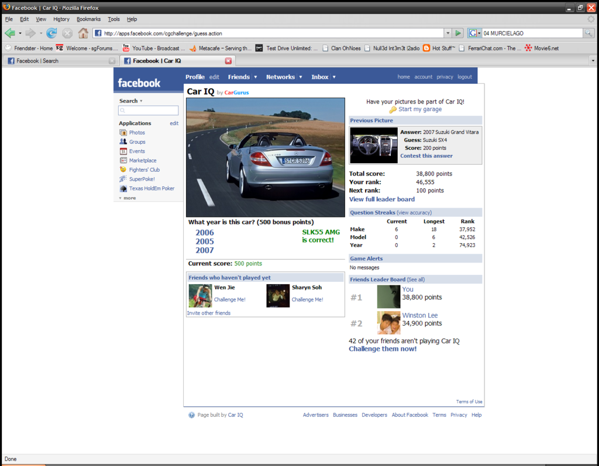The height and width of the screenshot is (466, 599).
Task: Open the Events calendar icon in sidebar
Action: click(x=123, y=151)
